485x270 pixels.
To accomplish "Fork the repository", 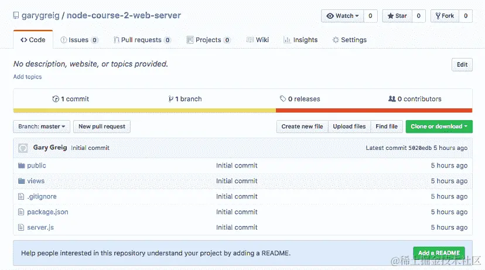I will 444,16.
